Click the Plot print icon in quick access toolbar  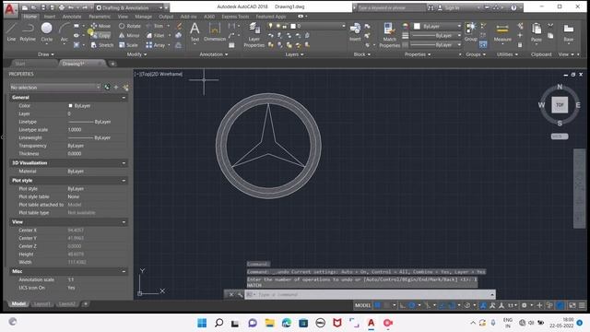(x=62, y=7)
